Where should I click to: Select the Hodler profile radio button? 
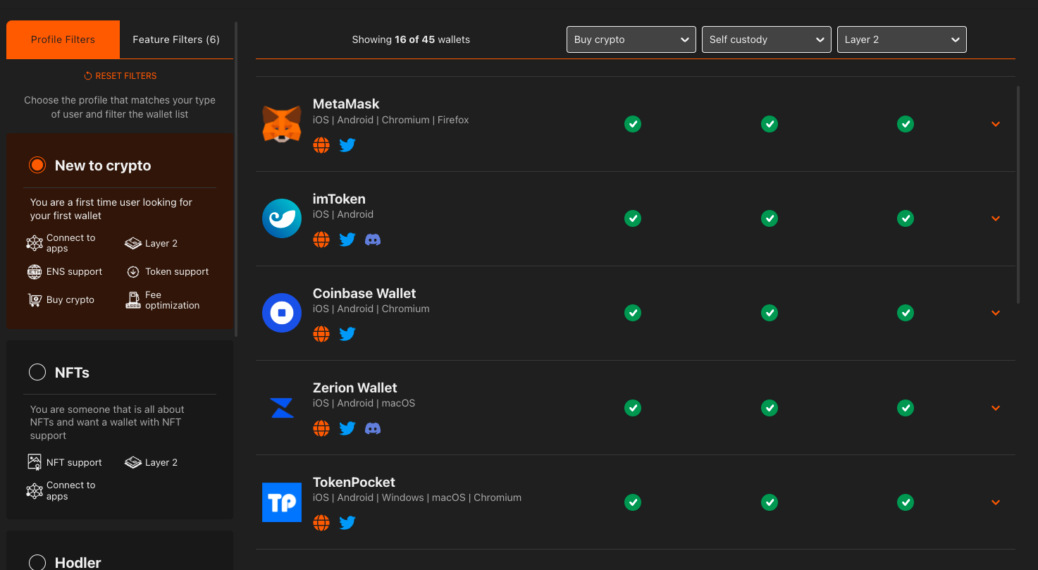coord(37,562)
